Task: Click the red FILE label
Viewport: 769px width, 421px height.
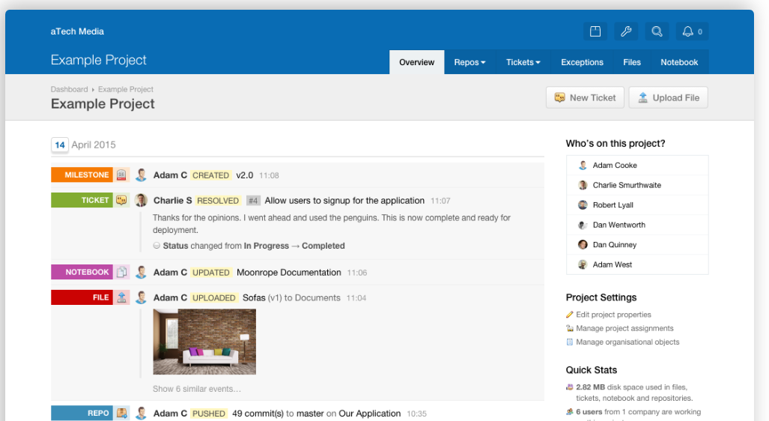Action: tap(82, 297)
